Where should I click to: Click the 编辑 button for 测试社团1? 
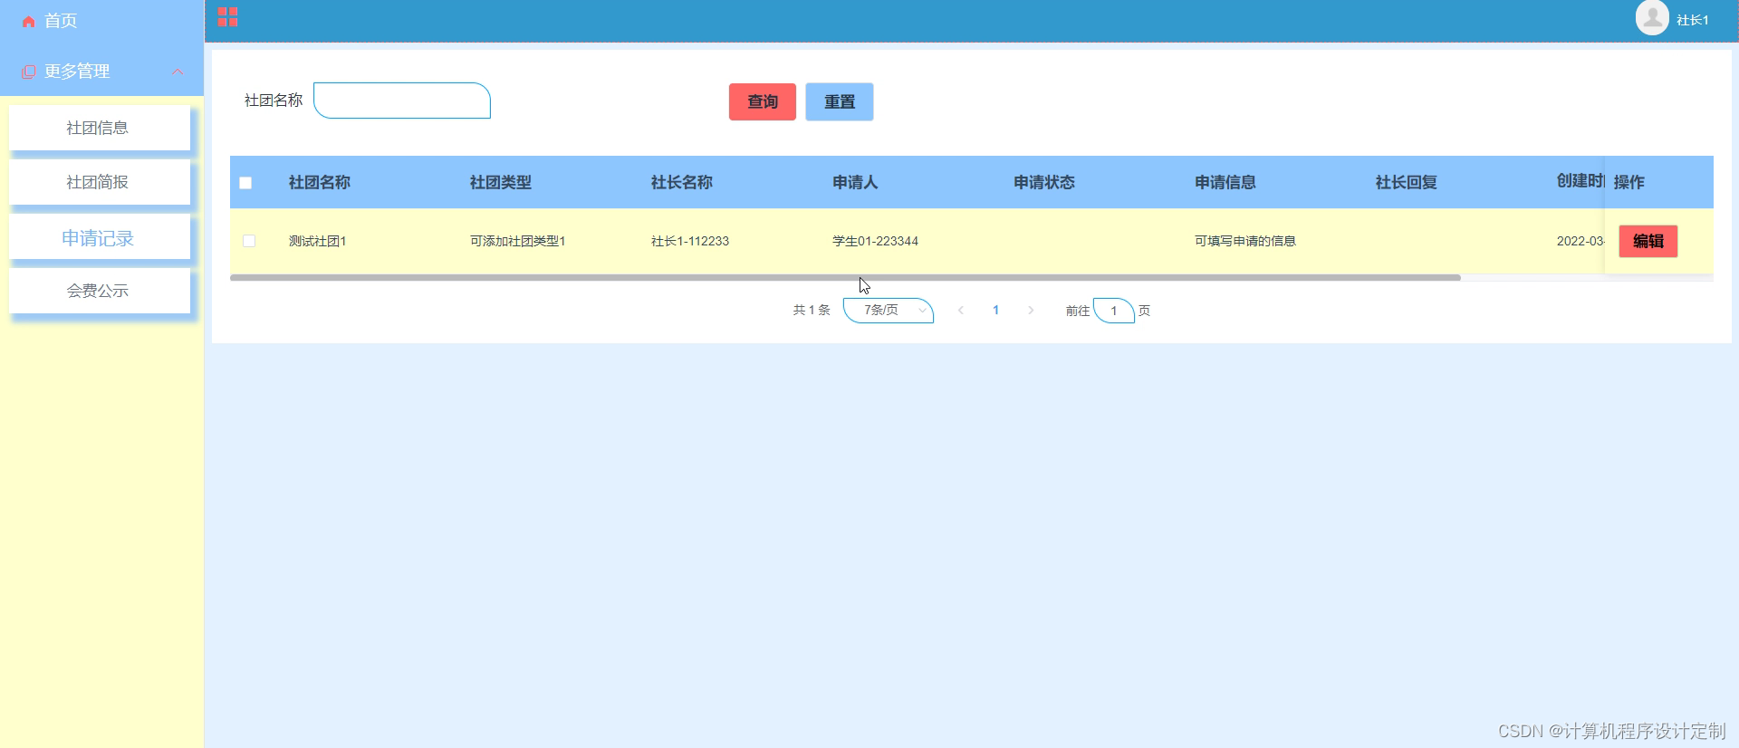coord(1648,241)
